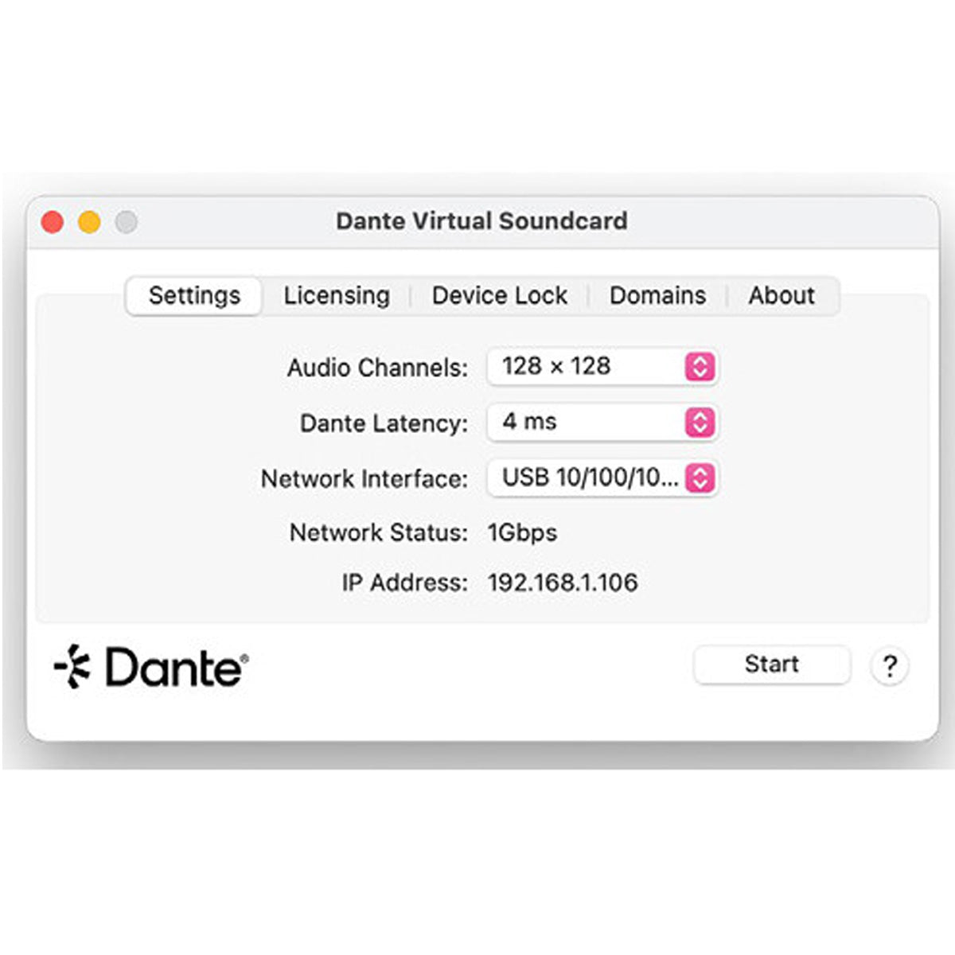The width and height of the screenshot is (955, 955).
Task: Go to the Domains tab
Action: [x=657, y=295]
